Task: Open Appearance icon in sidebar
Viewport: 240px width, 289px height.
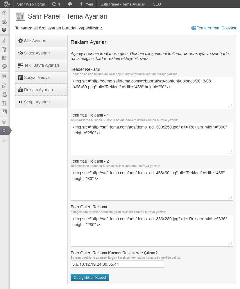Action: (x=4, y=77)
